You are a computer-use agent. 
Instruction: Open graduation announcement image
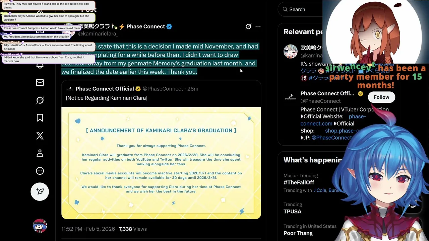tap(161, 163)
